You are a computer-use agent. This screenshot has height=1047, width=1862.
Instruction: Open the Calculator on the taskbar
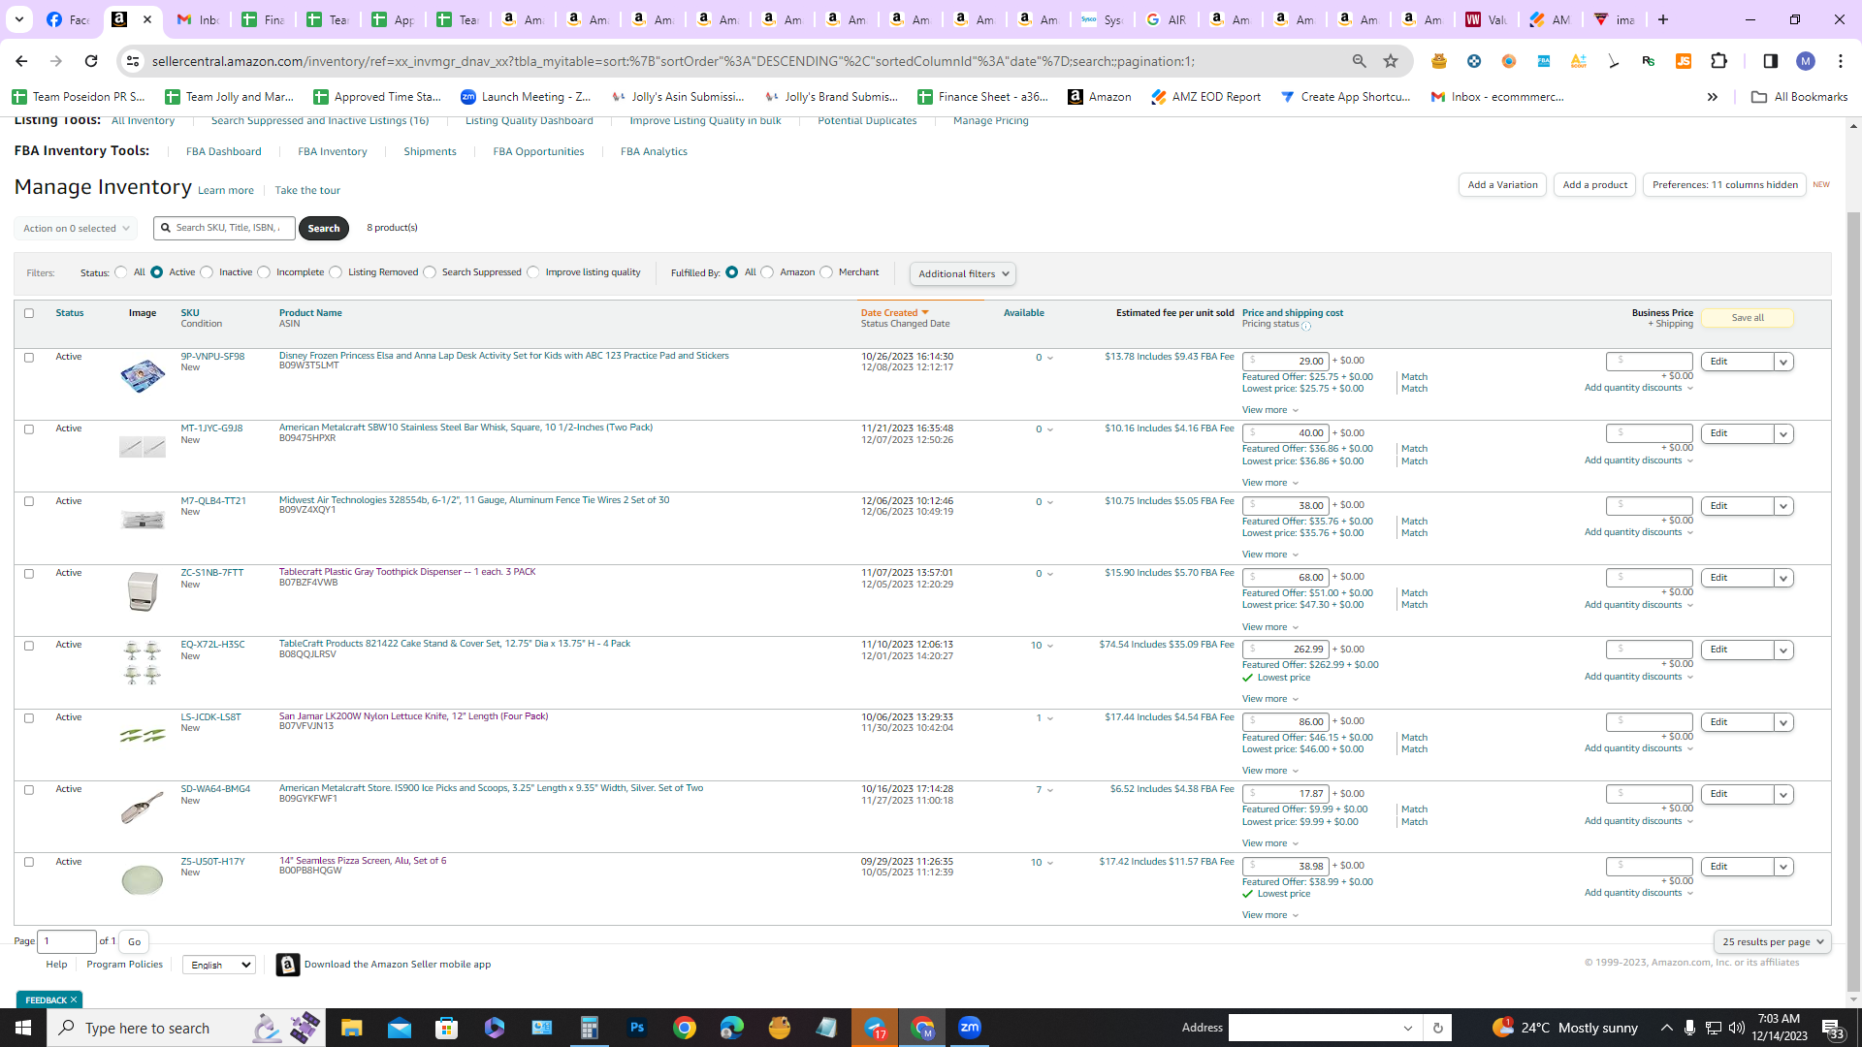coord(590,1028)
